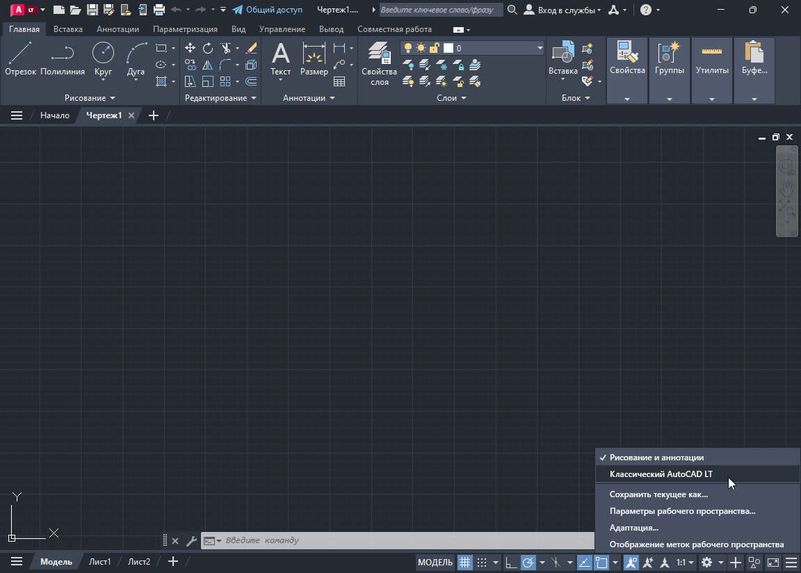
Task: Open the layer dropdown showing layer 0
Action: point(540,47)
